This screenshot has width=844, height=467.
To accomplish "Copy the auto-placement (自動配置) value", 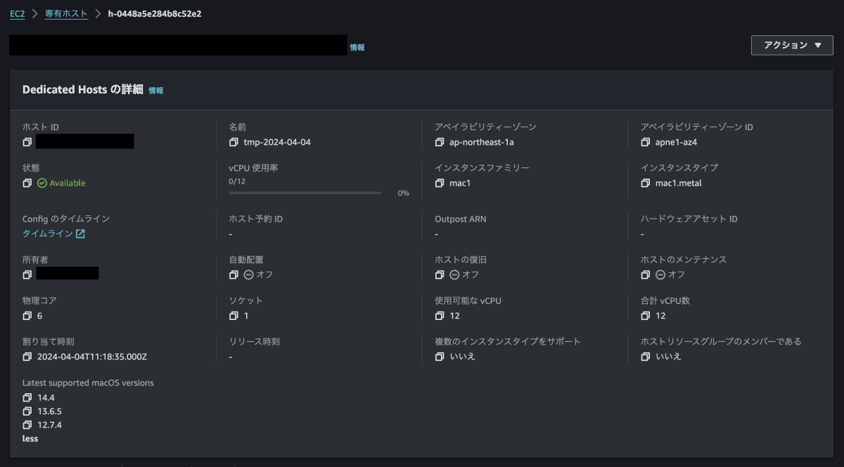I will 234,274.
